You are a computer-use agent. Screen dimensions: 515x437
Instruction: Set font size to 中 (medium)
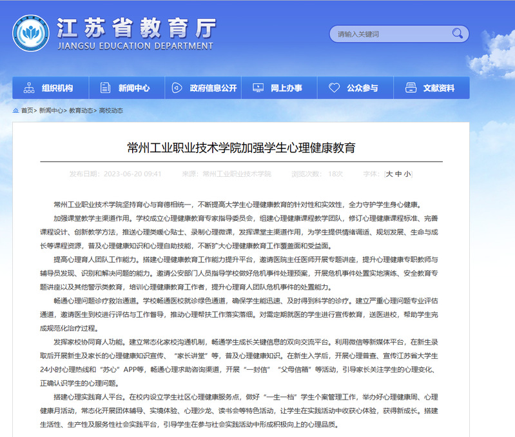(x=398, y=174)
